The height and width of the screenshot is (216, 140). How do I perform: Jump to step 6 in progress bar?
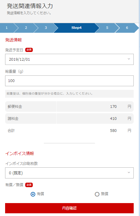coord(127,28)
